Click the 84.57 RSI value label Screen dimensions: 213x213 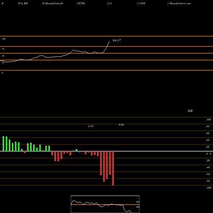point(117,40)
